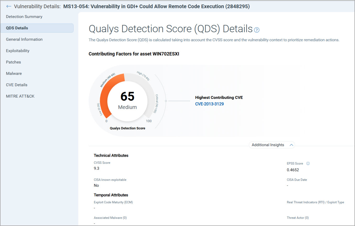Screen dimensions: 355x226
Task: Click the CVSS Score label
Action: coord(102,163)
